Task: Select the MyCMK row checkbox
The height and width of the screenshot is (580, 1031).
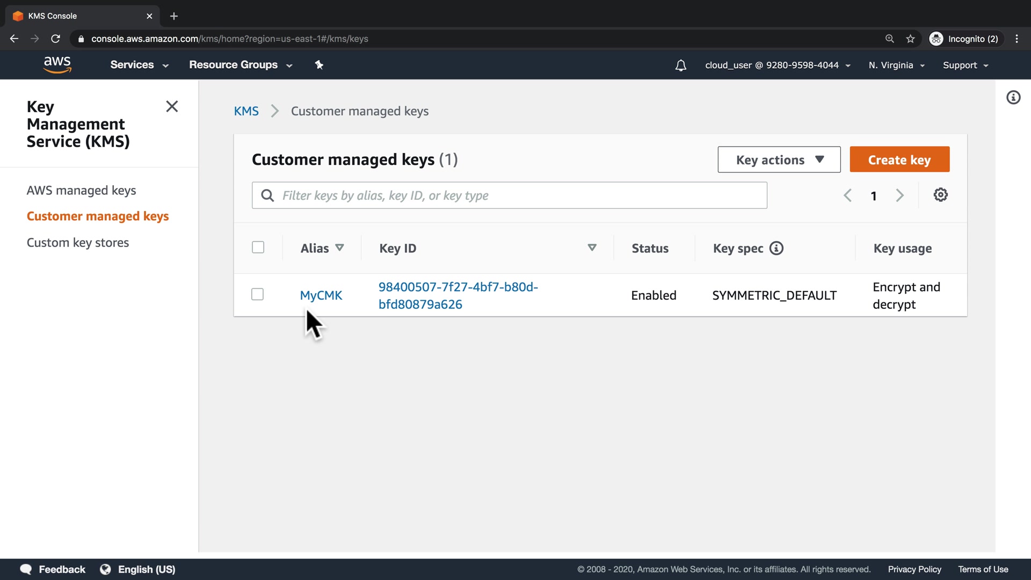Action: coord(257,294)
